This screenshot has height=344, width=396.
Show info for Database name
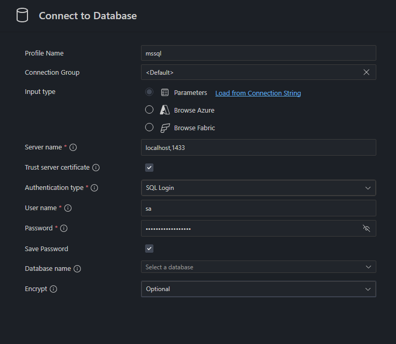(77, 269)
